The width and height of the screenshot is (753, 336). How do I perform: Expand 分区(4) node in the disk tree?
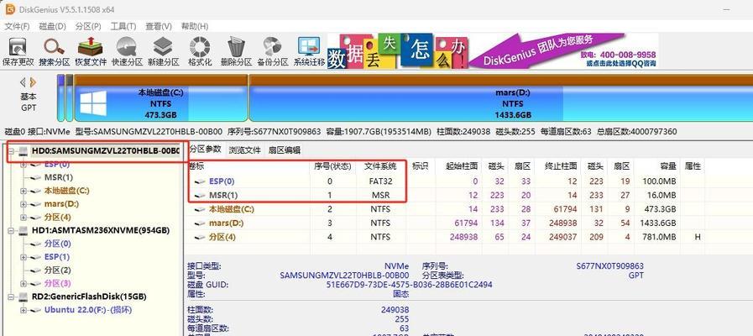click(x=23, y=218)
